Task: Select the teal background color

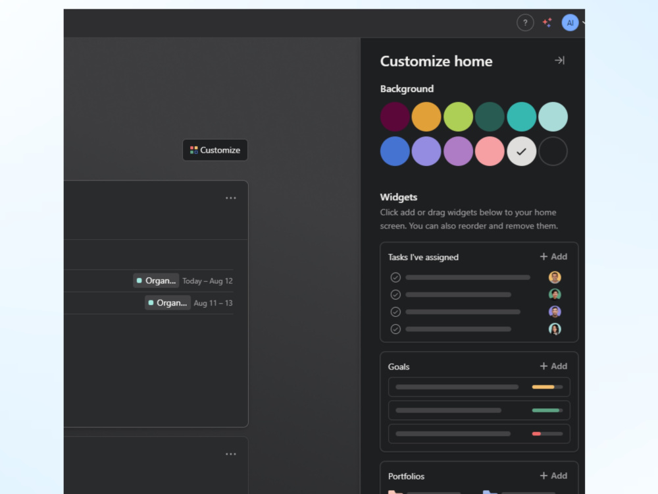Action: coord(522,117)
